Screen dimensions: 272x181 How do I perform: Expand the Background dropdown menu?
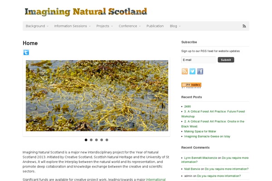[x=37, y=26]
